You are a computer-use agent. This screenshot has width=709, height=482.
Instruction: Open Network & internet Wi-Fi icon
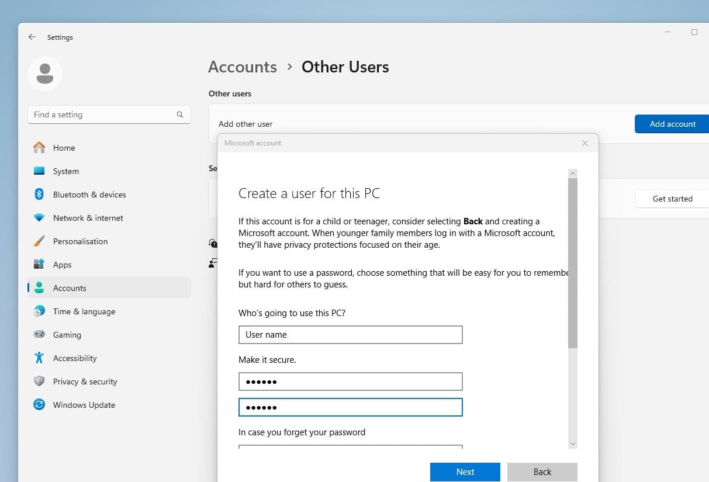point(39,218)
